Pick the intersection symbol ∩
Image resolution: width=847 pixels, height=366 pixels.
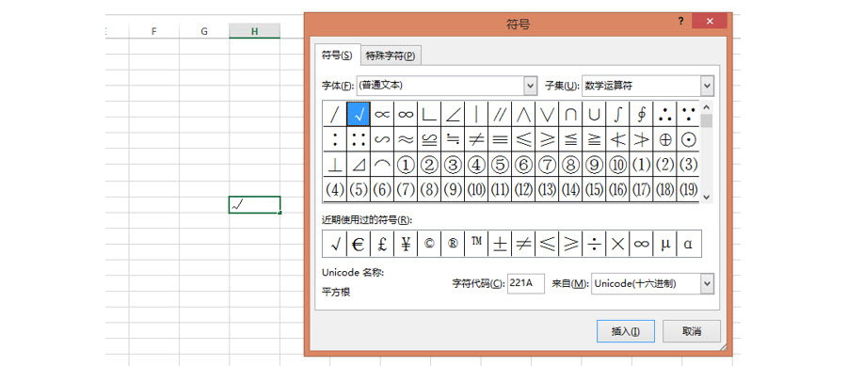coord(570,114)
